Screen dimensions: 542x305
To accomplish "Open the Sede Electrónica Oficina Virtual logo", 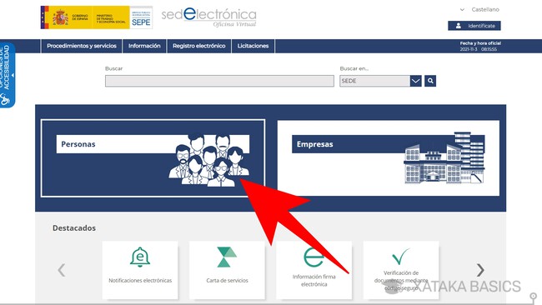I will pyautogui.click(x=209, y=17).
